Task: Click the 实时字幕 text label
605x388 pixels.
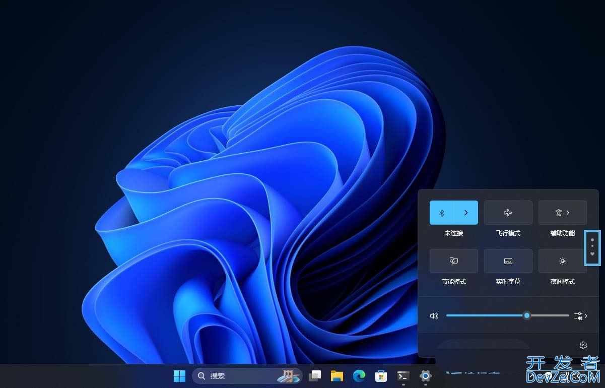Action: pos(508,282)
